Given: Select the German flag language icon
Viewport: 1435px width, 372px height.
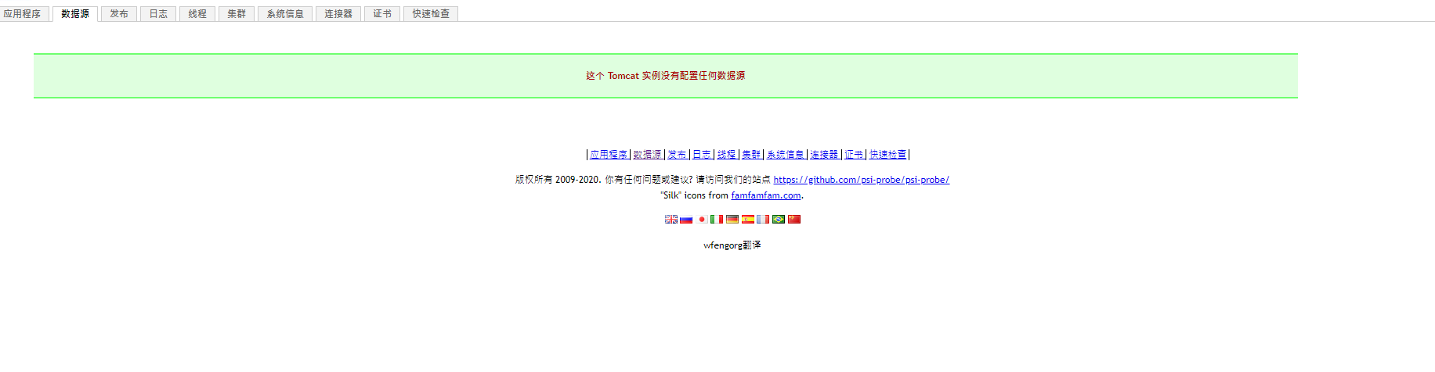Looking at the screenshot, I should coord(732,220).
